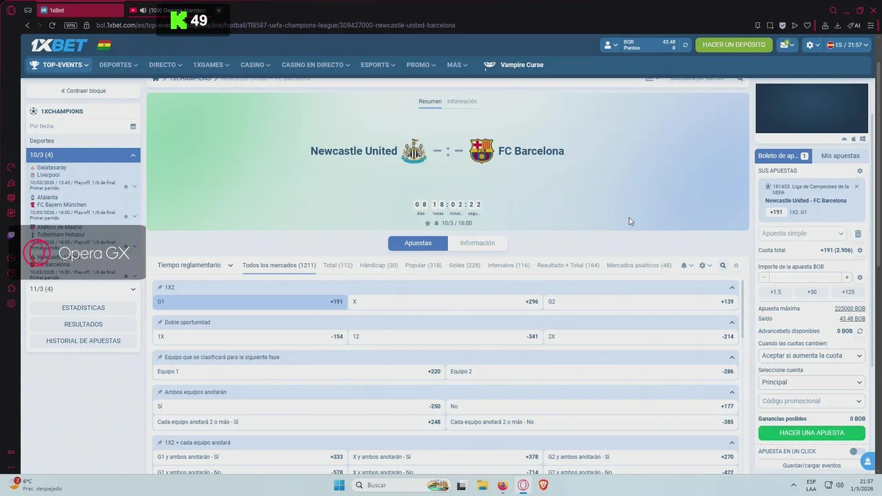Image resolution: width=882 pixels, height=496 pixels.
Task: Click HACER UN DEPÓSITO button
Action: pos(734,45)
